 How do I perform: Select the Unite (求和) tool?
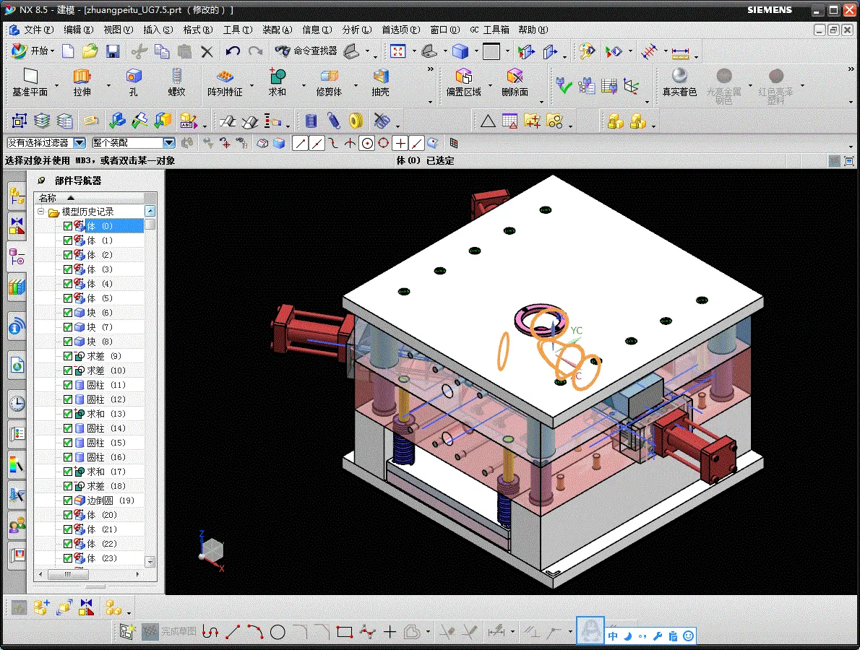coord(277,83)
